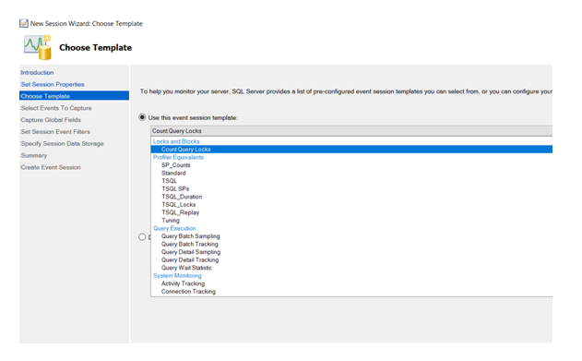The image size is (582, 361).
Task: Pick the TSQL template
Action: [x=170, y=181]
